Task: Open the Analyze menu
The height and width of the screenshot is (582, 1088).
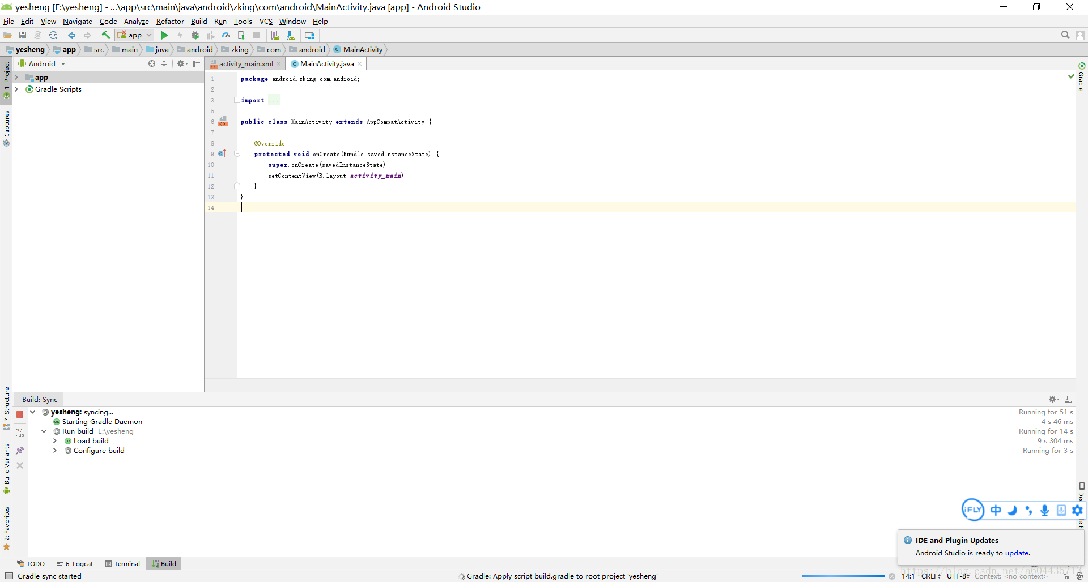Action: point(136,21)
